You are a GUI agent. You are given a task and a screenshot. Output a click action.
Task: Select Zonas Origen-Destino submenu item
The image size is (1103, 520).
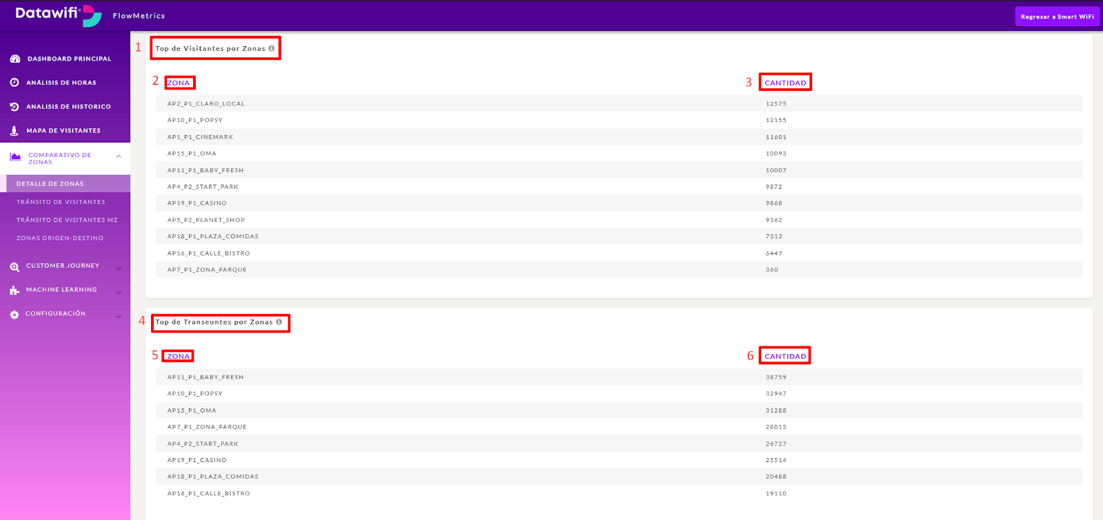coord(60,238)
